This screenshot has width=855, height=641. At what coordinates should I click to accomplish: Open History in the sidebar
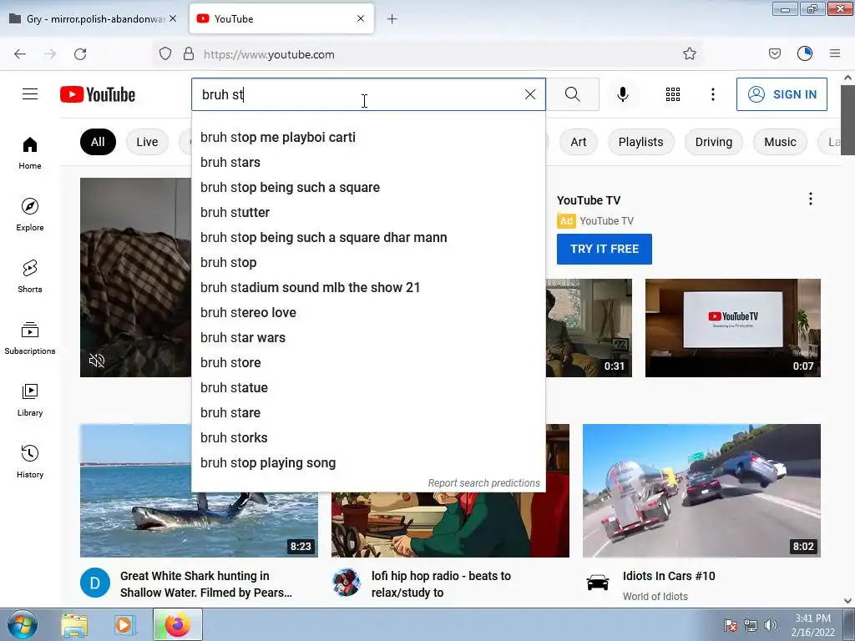click(30, 462)
